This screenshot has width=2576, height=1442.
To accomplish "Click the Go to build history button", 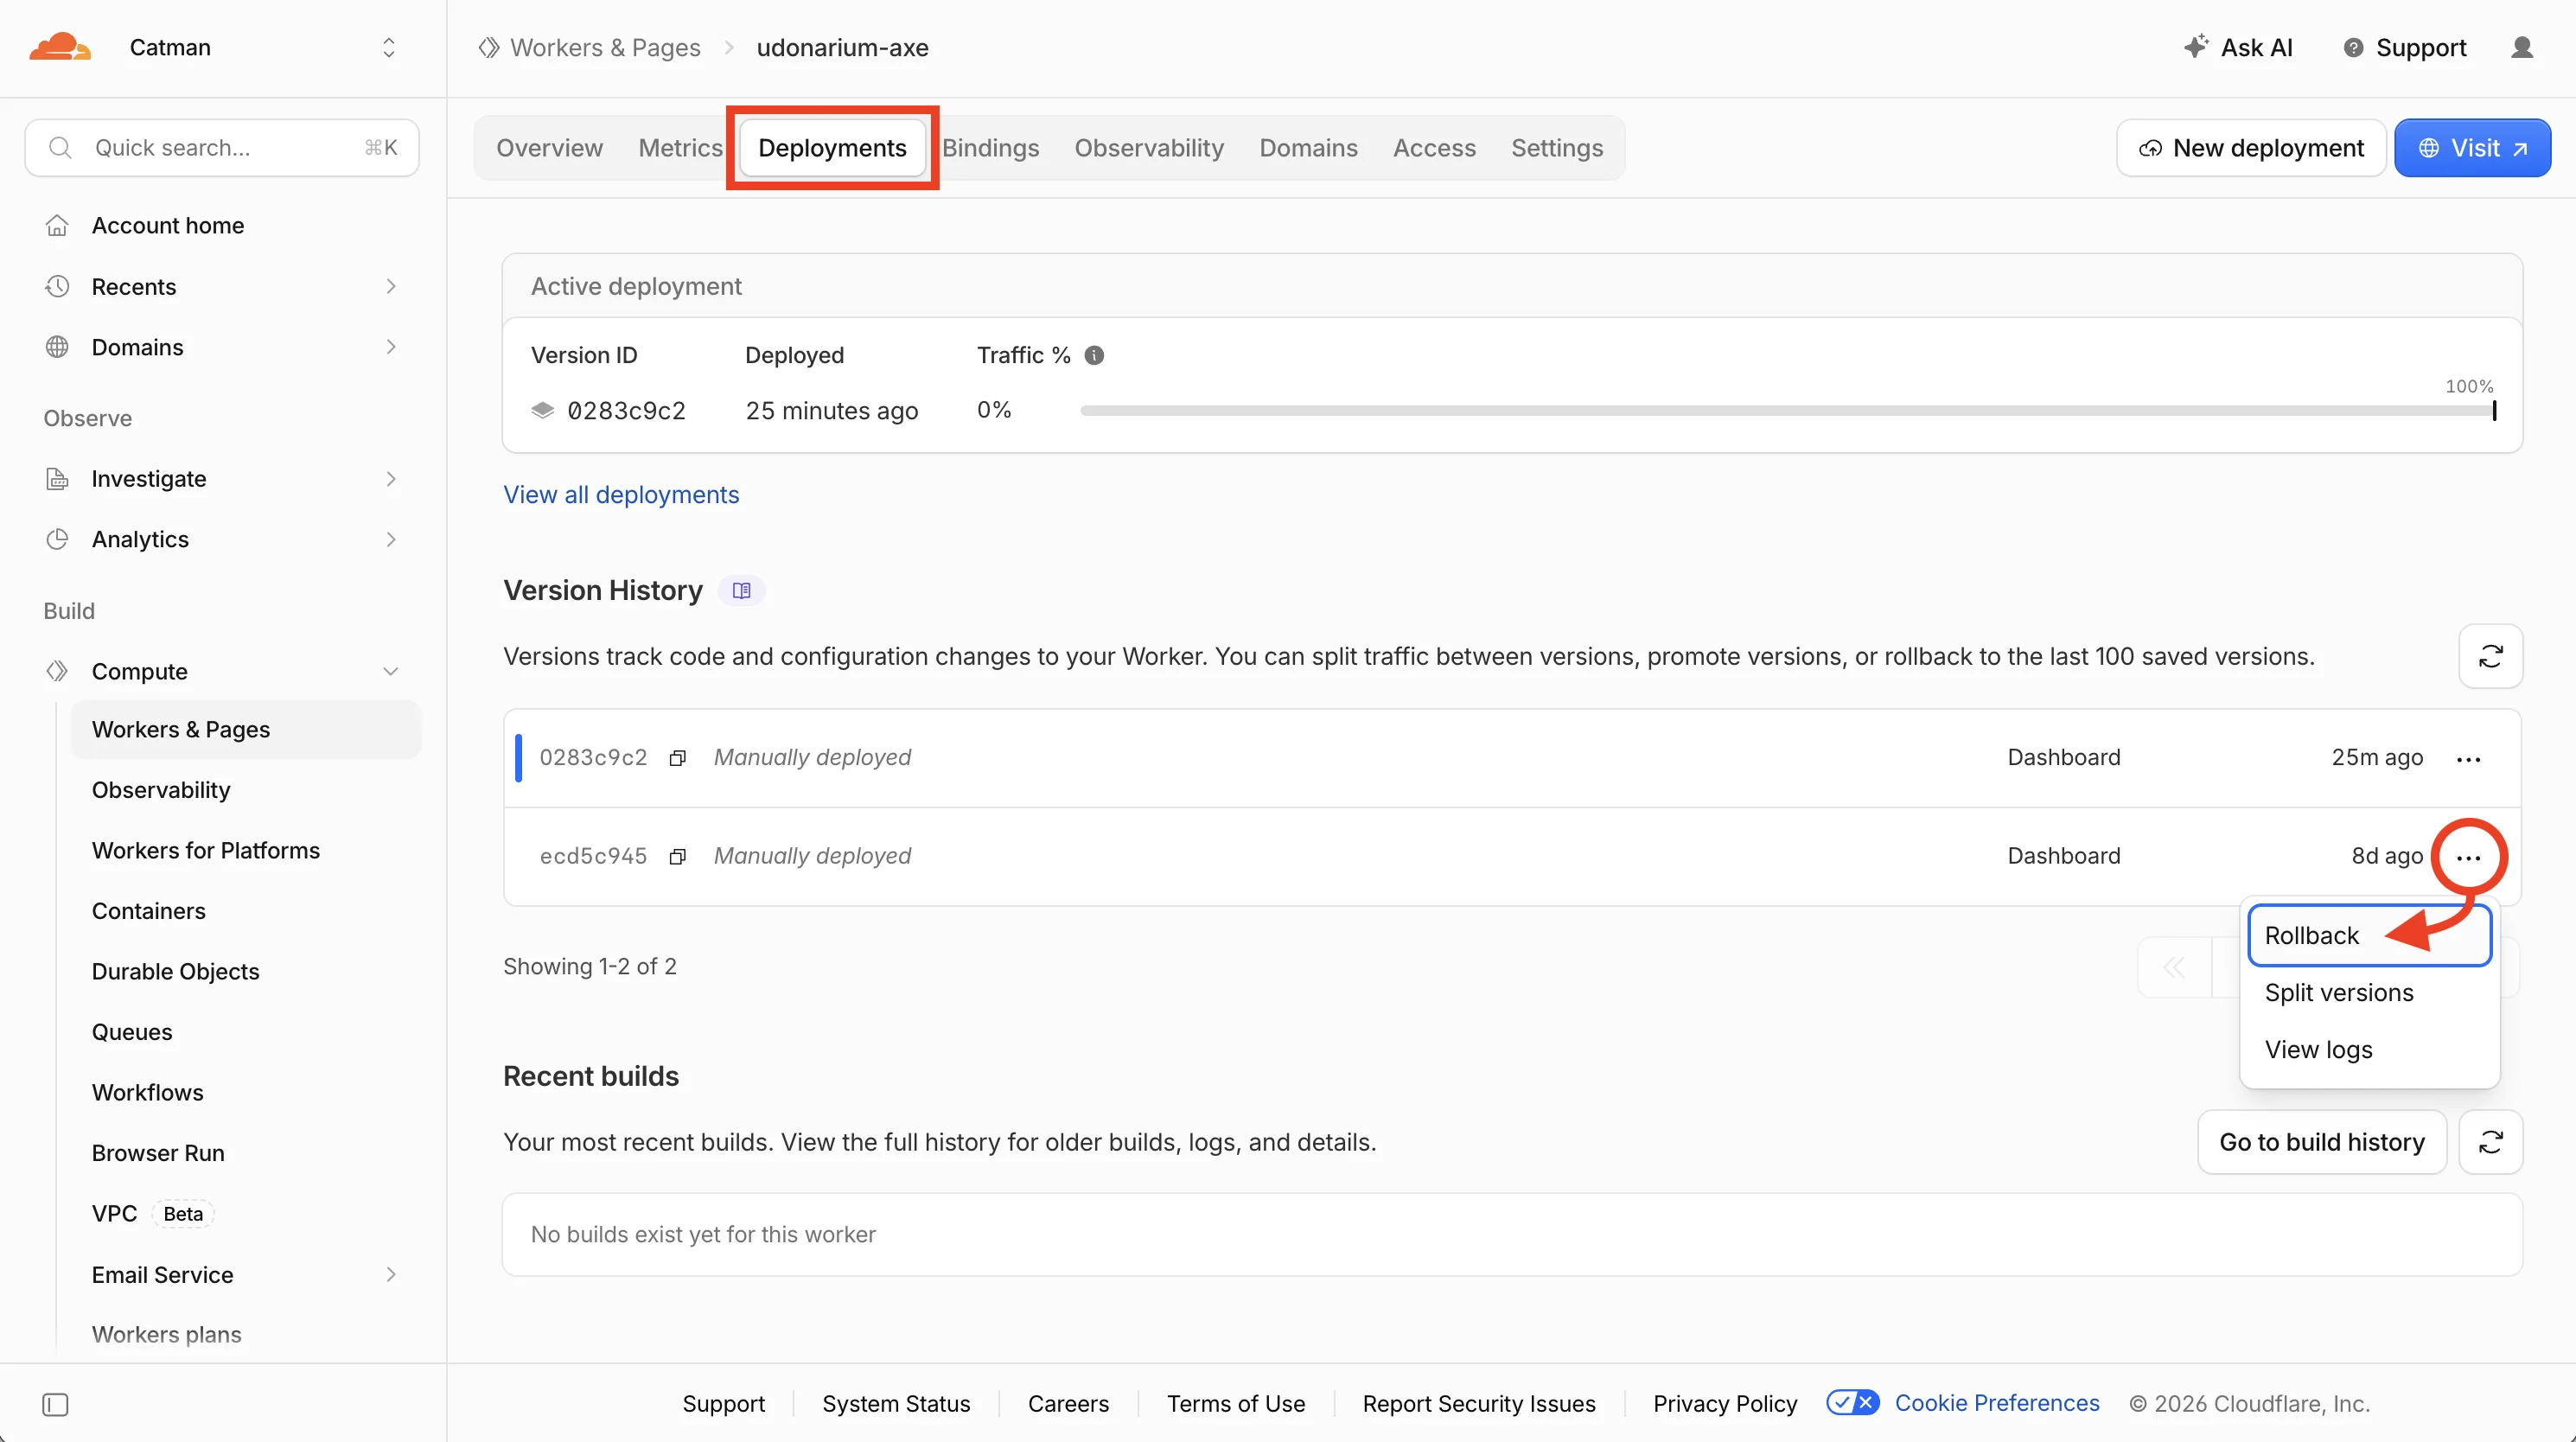I will [2322, 1142].
